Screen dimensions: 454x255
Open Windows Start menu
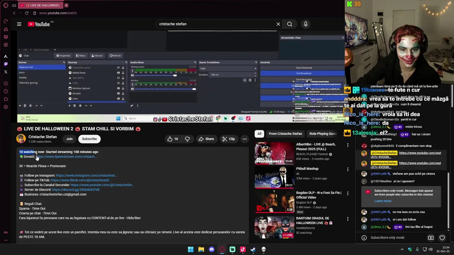point(191,250)
